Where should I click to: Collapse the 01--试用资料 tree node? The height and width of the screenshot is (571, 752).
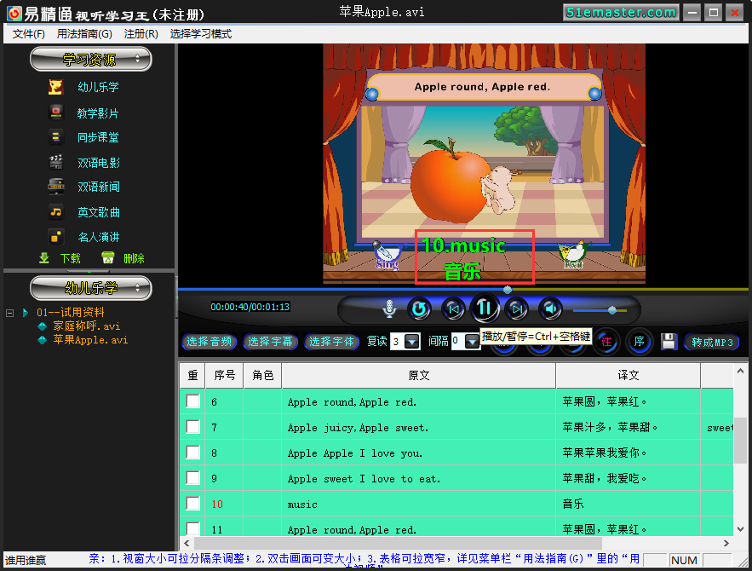pyautogui.click(x=9, y=313)
